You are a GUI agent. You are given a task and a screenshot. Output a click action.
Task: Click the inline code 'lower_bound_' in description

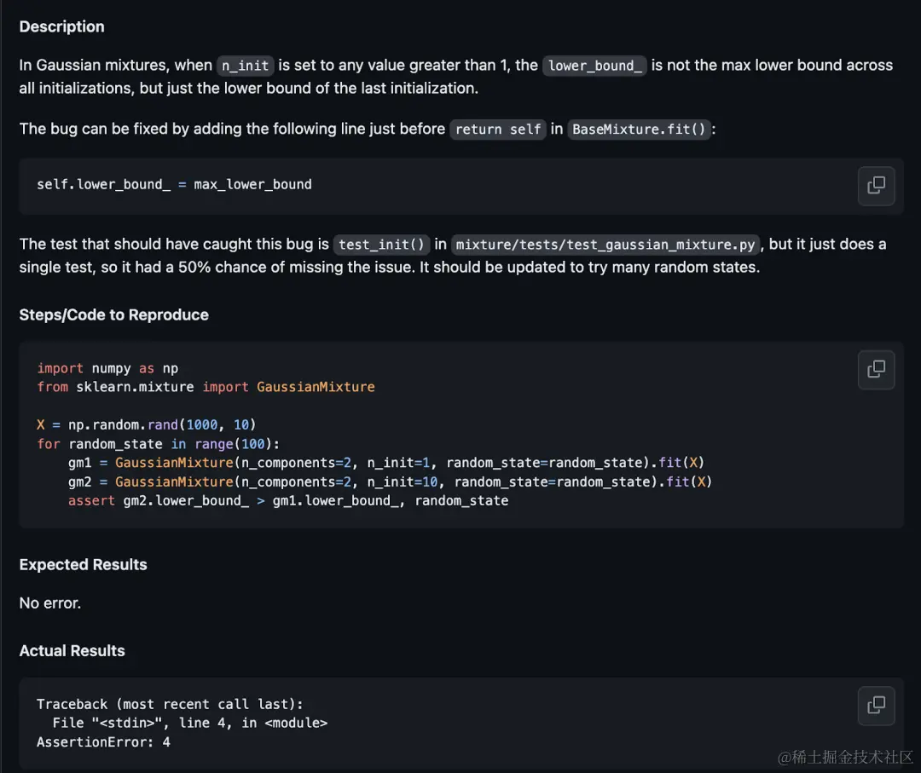click(x=594, y=66)
